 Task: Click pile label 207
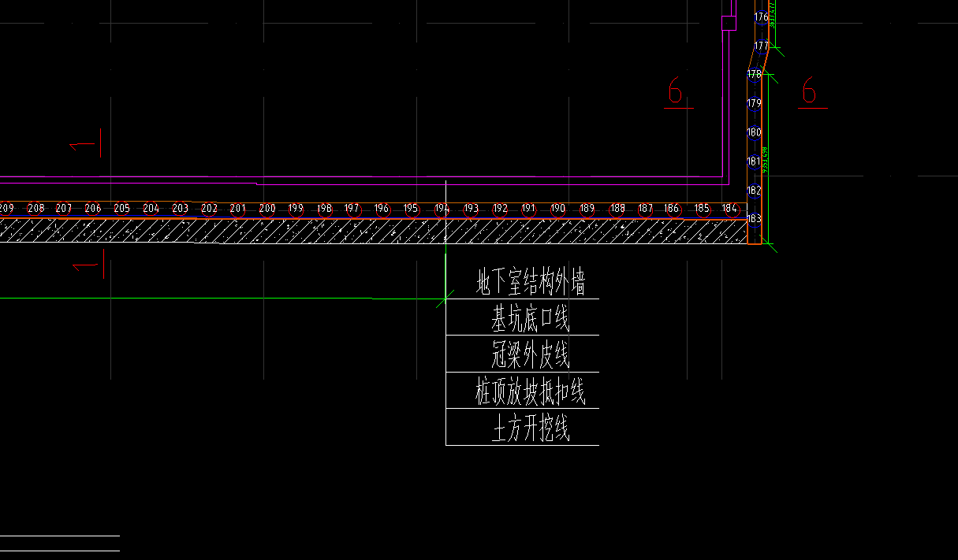point(64,209)
